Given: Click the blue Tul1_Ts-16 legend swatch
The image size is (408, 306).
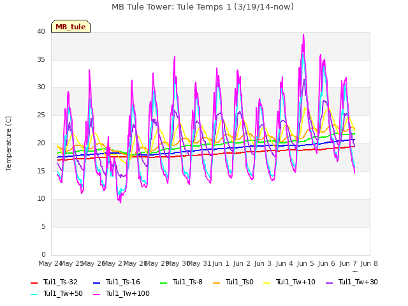Looking at the screenshot, I should (96, 283).
